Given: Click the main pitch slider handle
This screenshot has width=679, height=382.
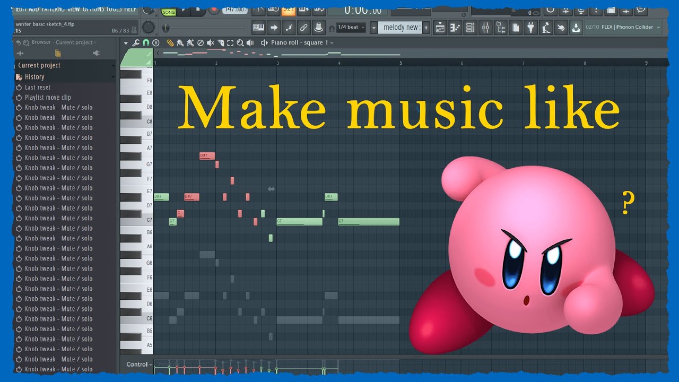Looking at the screenshot, I should [166, 28].
